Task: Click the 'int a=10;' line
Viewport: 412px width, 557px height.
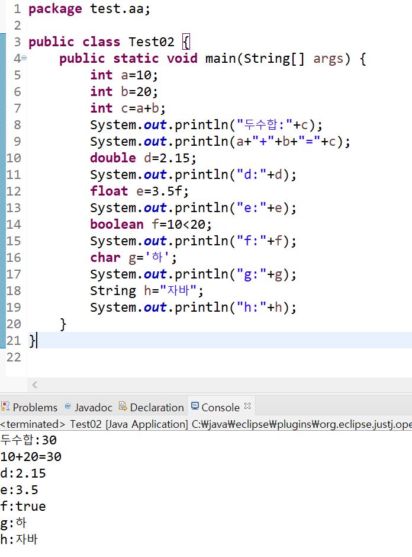Action: pos(124,75)
